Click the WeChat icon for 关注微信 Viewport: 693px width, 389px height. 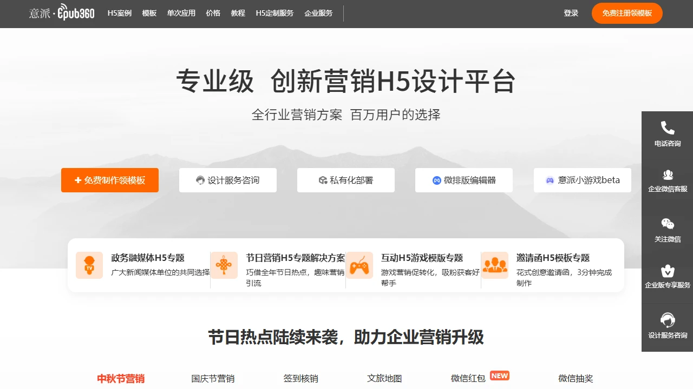[x=668, y=224]
